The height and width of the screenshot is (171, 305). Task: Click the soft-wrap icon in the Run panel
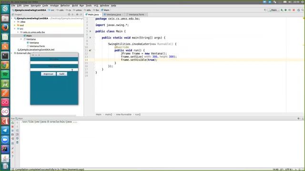17,131
